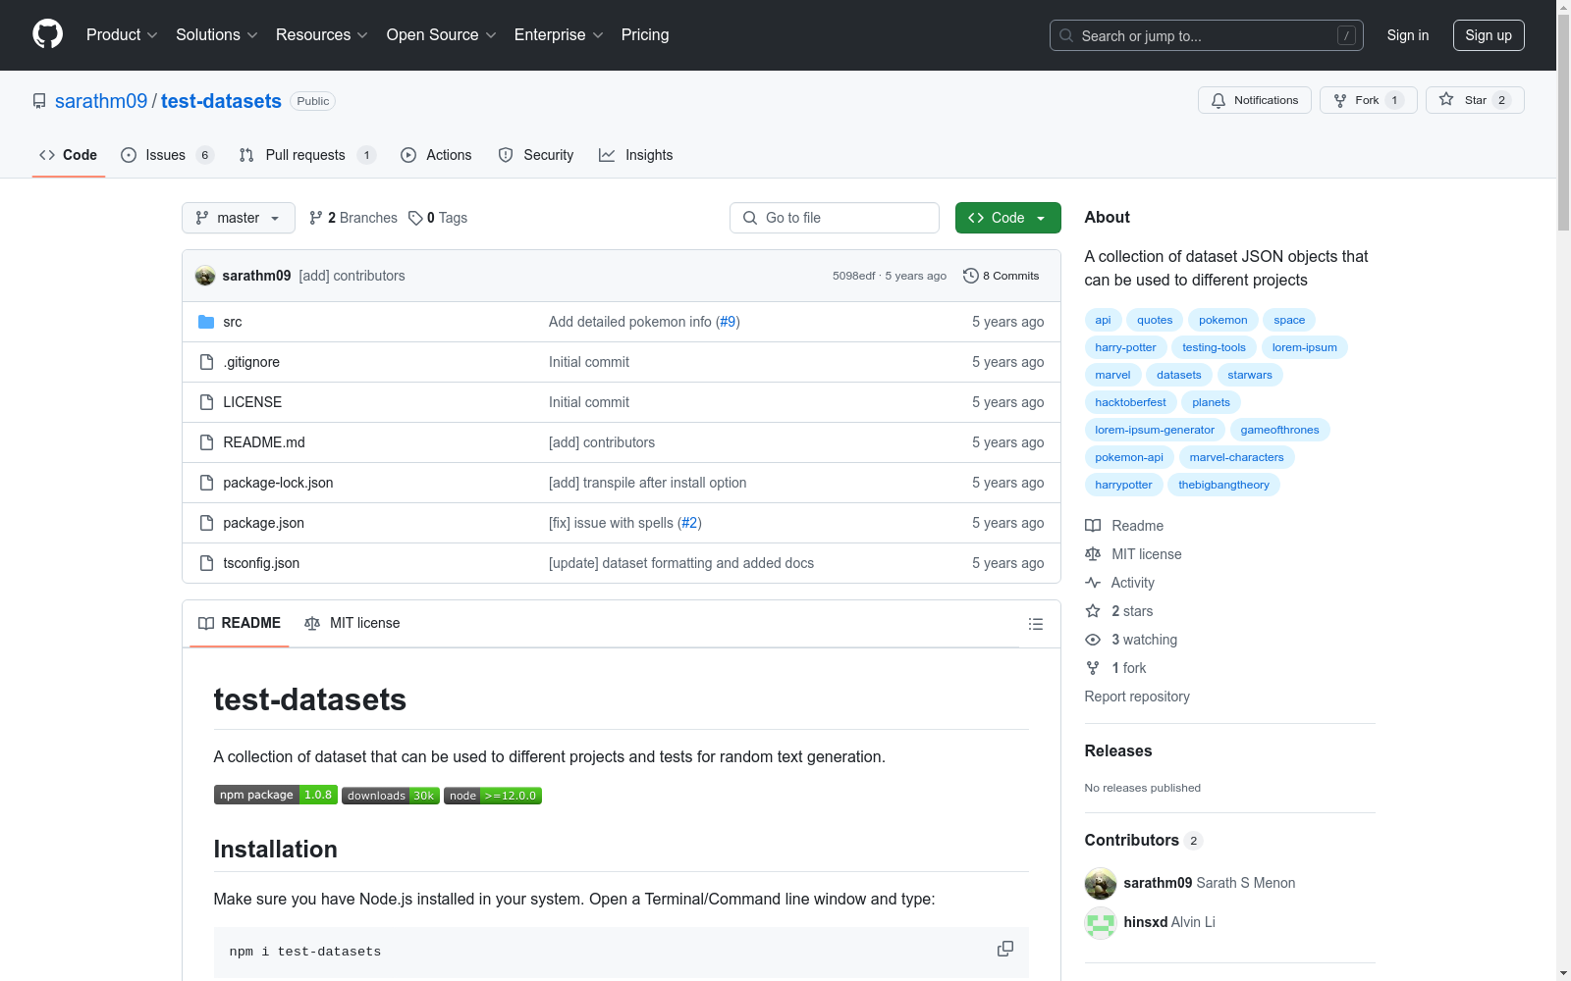Click the Readme book icon in About
Image resolution: width=1571 pixels, height=981 pixels.
pos(1093,526)
